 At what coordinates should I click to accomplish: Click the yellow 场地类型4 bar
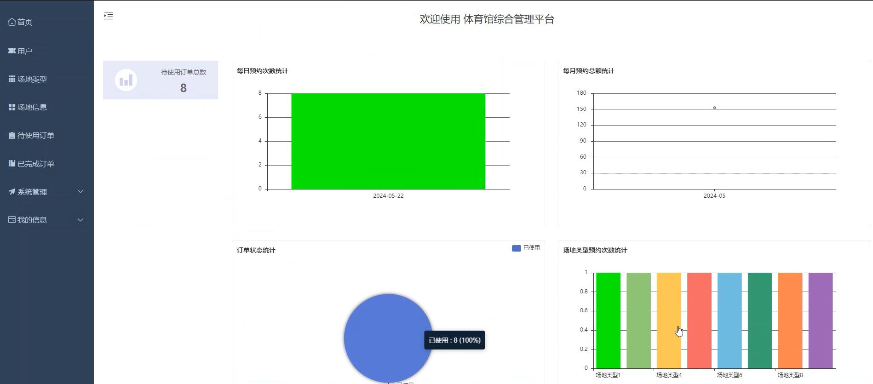669,321
